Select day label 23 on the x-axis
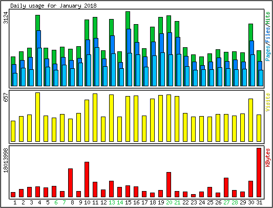This screenshot has width=273, height=208. (194, 202)
